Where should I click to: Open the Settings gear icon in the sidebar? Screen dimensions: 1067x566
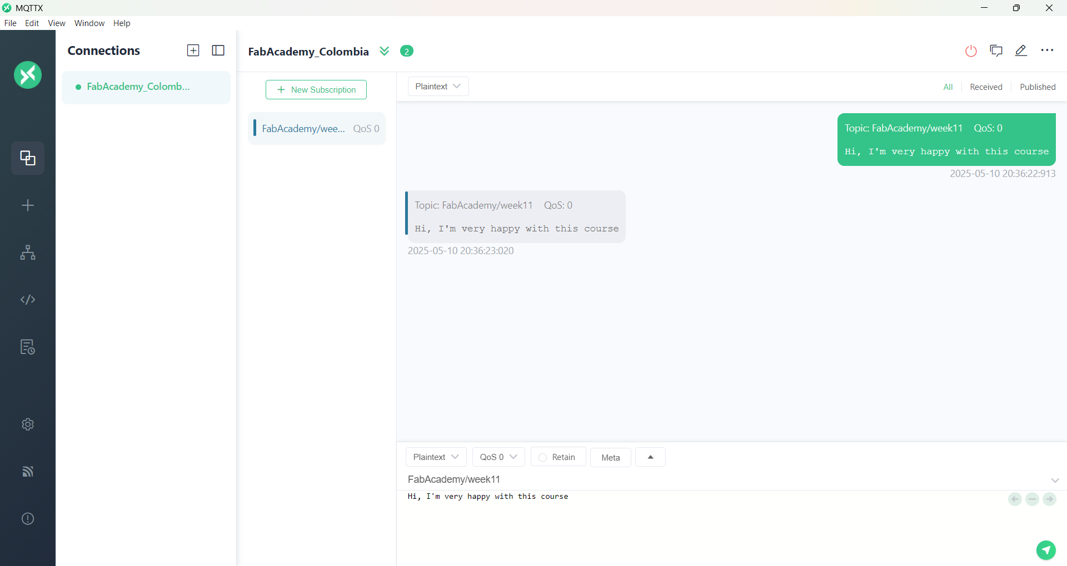tap(28, 424)
